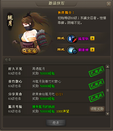Screen dimensions: 113x131
Task: Click the 已完成 stamp on 分享美食
Action: 97,97
